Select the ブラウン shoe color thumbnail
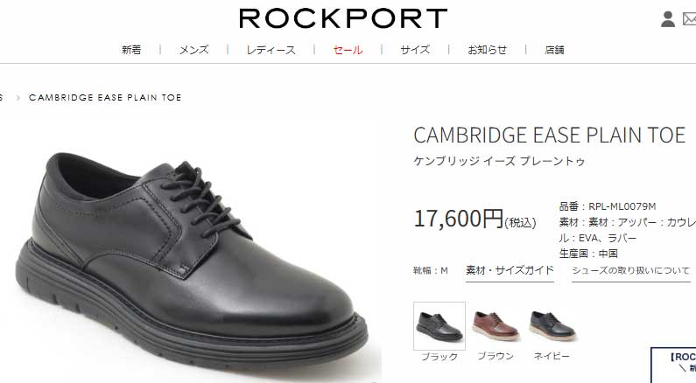 coord(496,326)
